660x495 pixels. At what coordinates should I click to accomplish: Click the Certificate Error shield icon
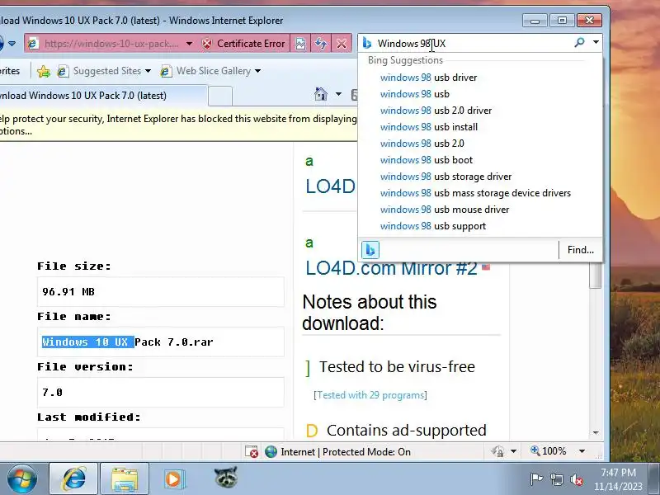tap(207, 44)
